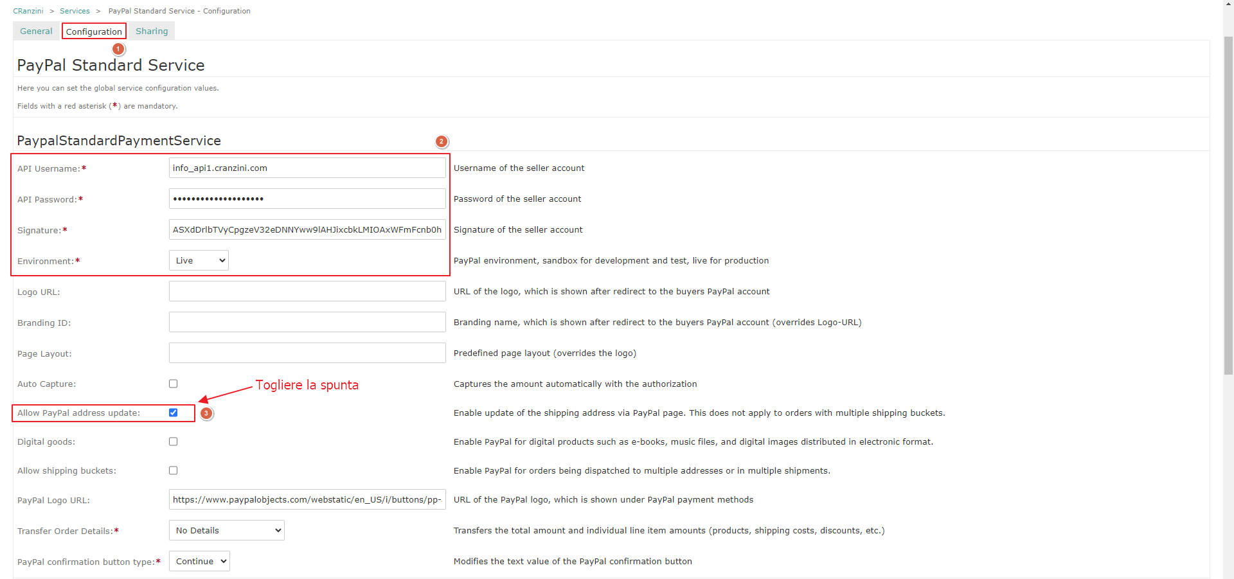Click 'Fields with a red asterisk' note
The width and height of the screenshot is (1234, 579).
(97, 106)
